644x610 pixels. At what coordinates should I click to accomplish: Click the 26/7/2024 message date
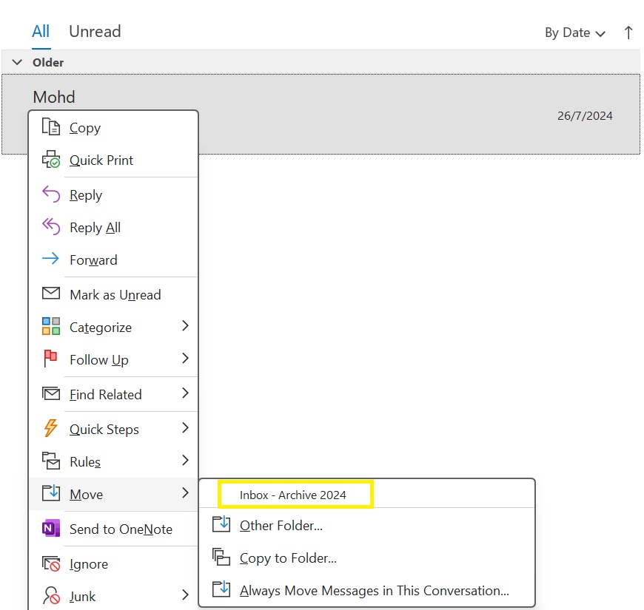[x=585, y=115]
